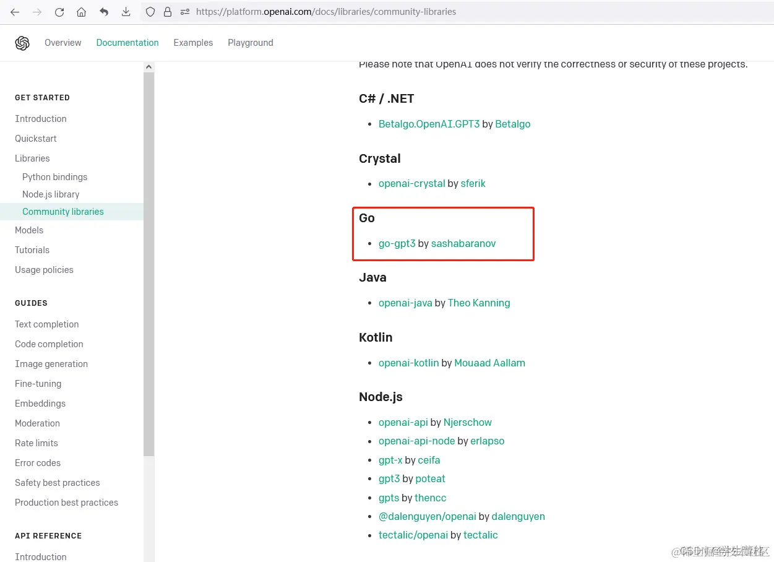Screen dimensions: 774x562
Task: Open the Fine-tuning guide
Action: (38, 384)
